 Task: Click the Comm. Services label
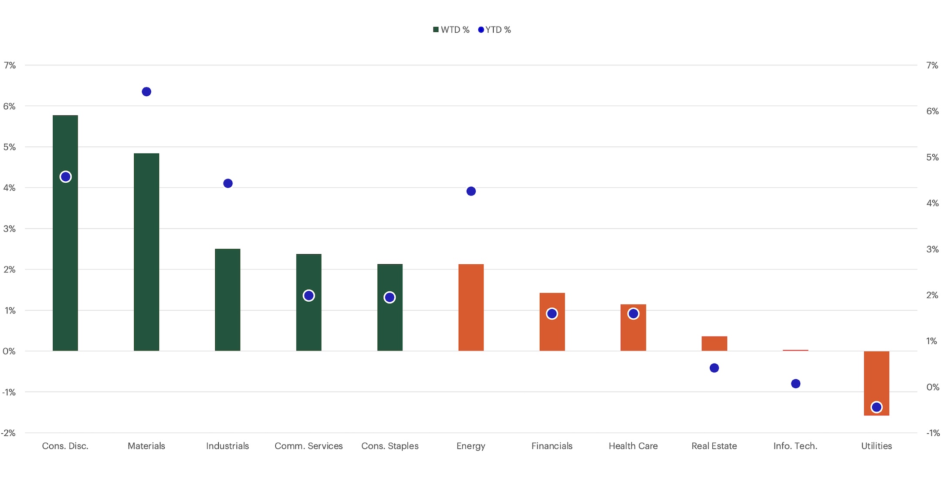(x=308, y=446)
